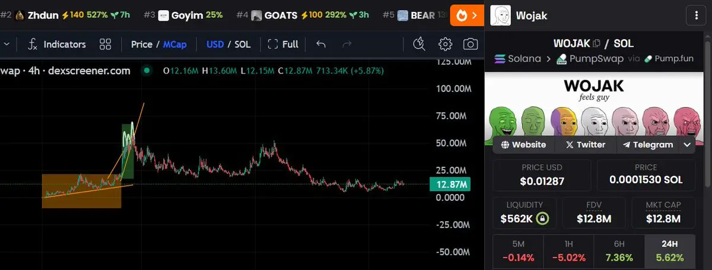712x270 pixels.
Task: Click the Wojak token avatar
Action: coord(501,15)
